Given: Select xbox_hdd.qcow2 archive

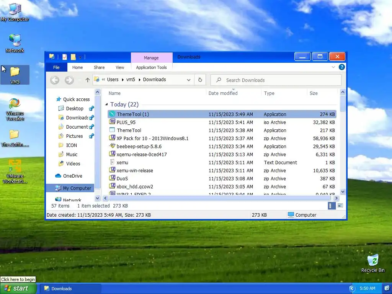Looking at the screenshot, I should click(x=222, y=186).
